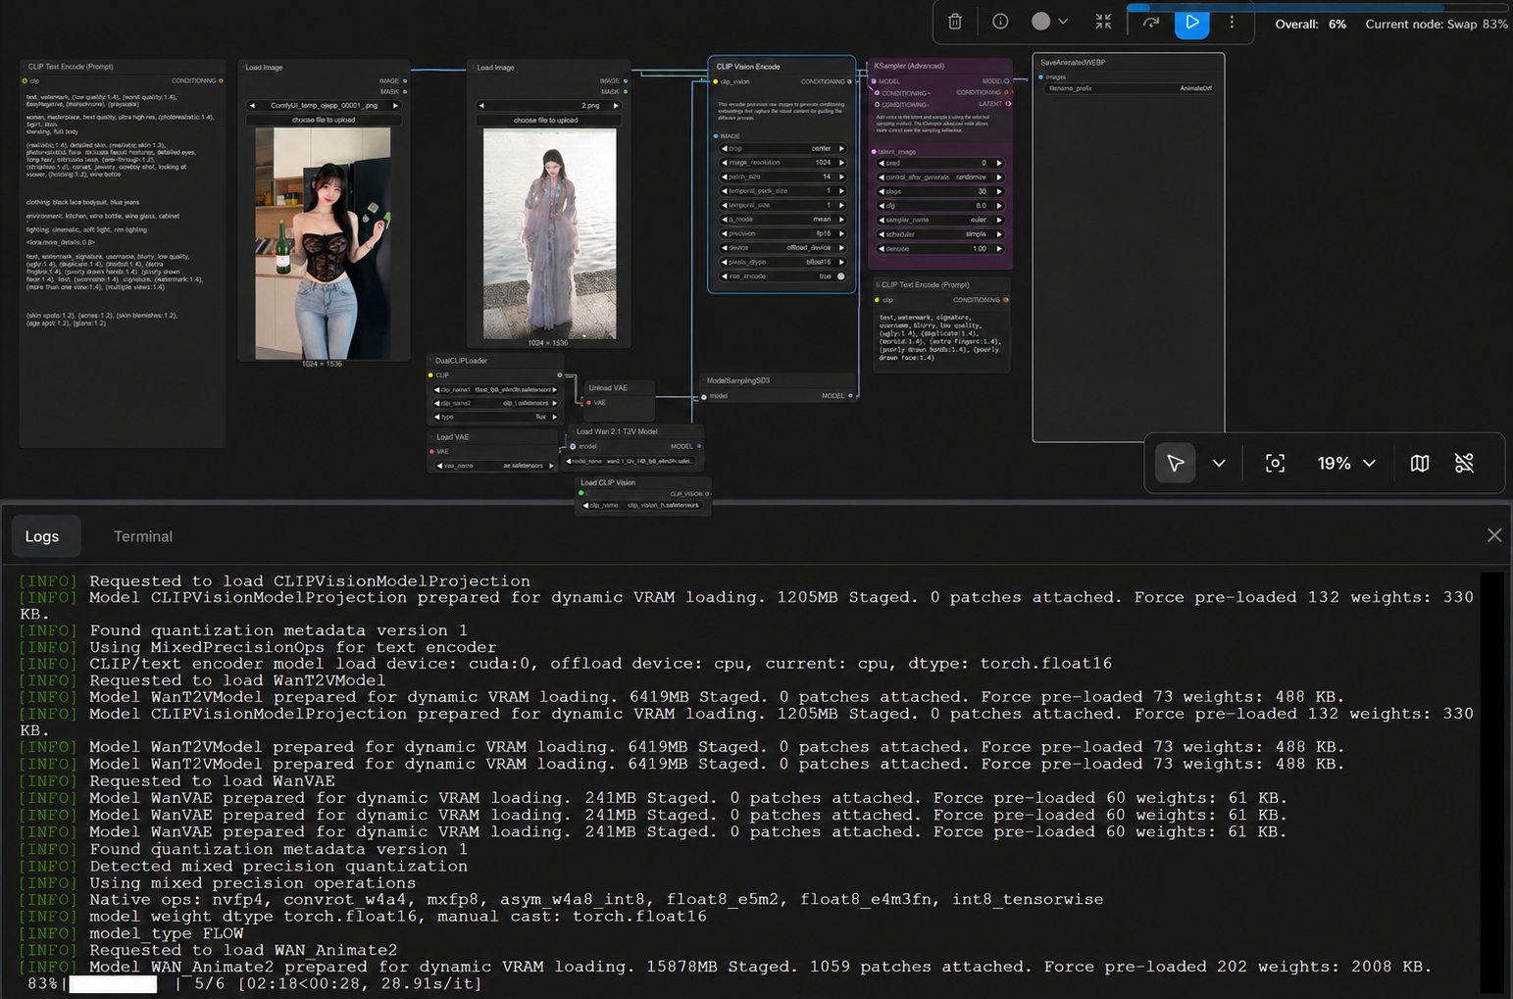Click the ModelSamplingSD3 node title

[x=737, y=380]
